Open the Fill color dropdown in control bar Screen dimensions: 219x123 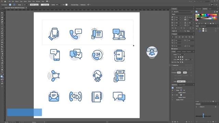click(12, 5)
